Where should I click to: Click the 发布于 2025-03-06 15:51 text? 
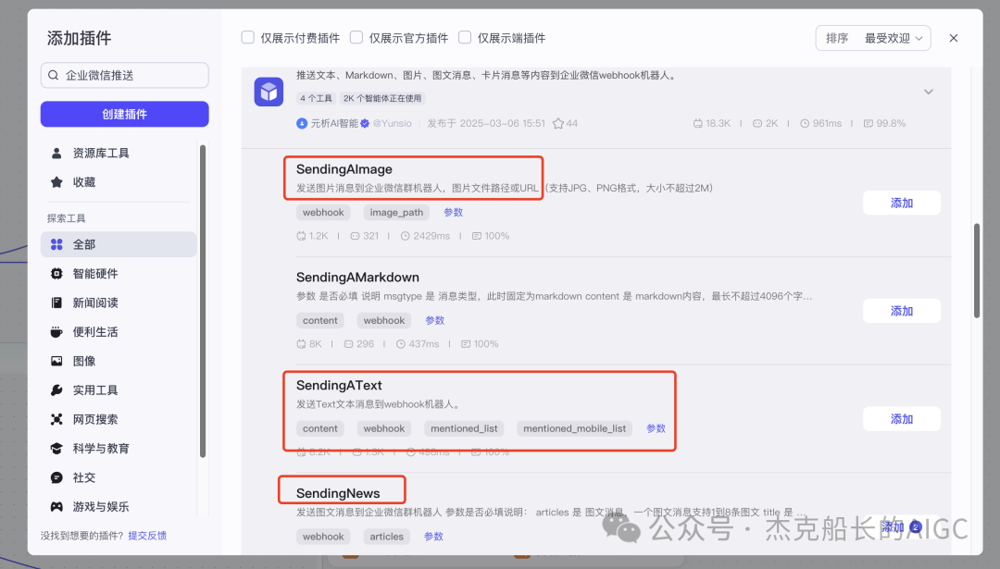tap(486, 123)
